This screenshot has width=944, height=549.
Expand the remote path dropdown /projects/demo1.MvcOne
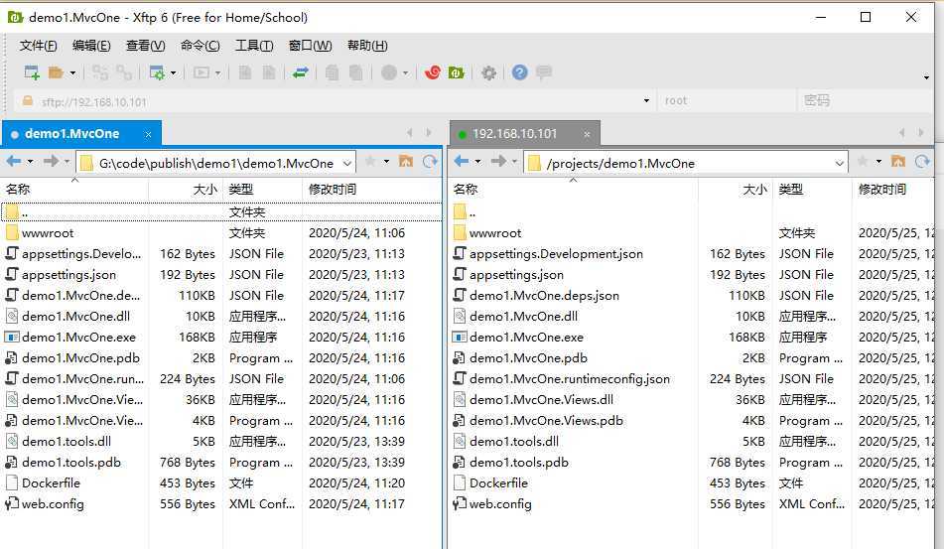click(x=840, y=163)
